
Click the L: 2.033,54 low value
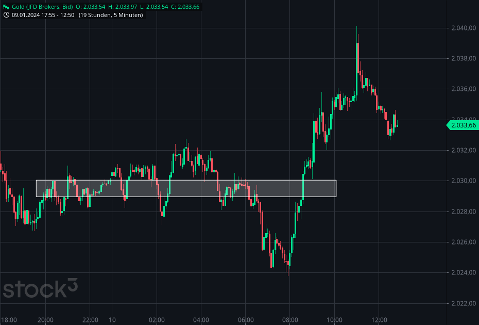click(x=153, y=7)
